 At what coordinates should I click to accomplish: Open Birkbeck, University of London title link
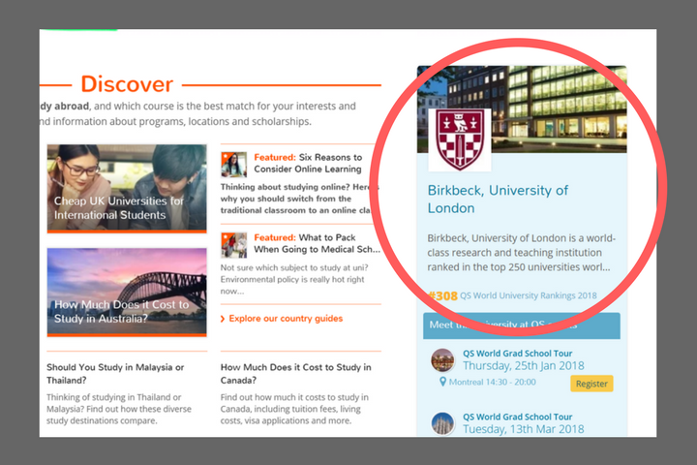498,199
